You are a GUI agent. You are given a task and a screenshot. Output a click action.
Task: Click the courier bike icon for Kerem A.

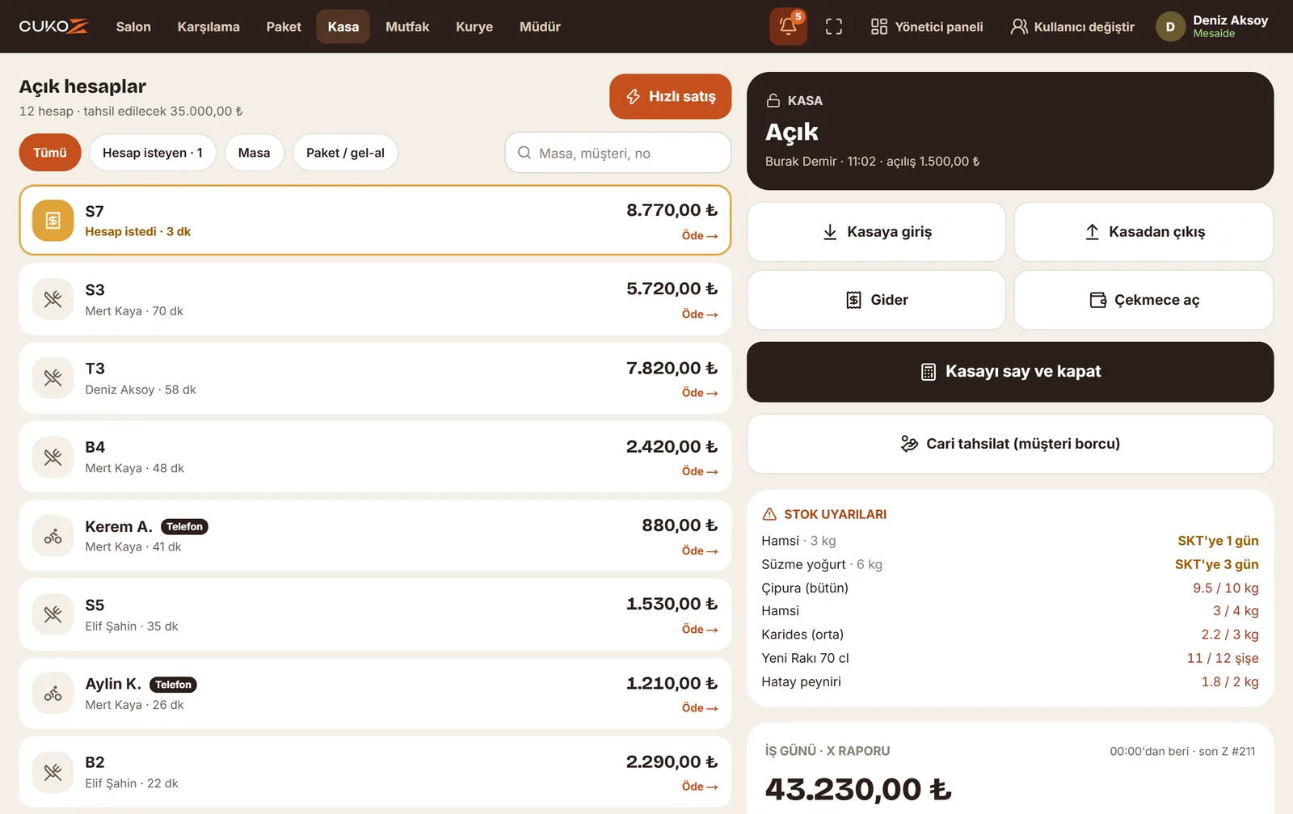click(53, 536)
